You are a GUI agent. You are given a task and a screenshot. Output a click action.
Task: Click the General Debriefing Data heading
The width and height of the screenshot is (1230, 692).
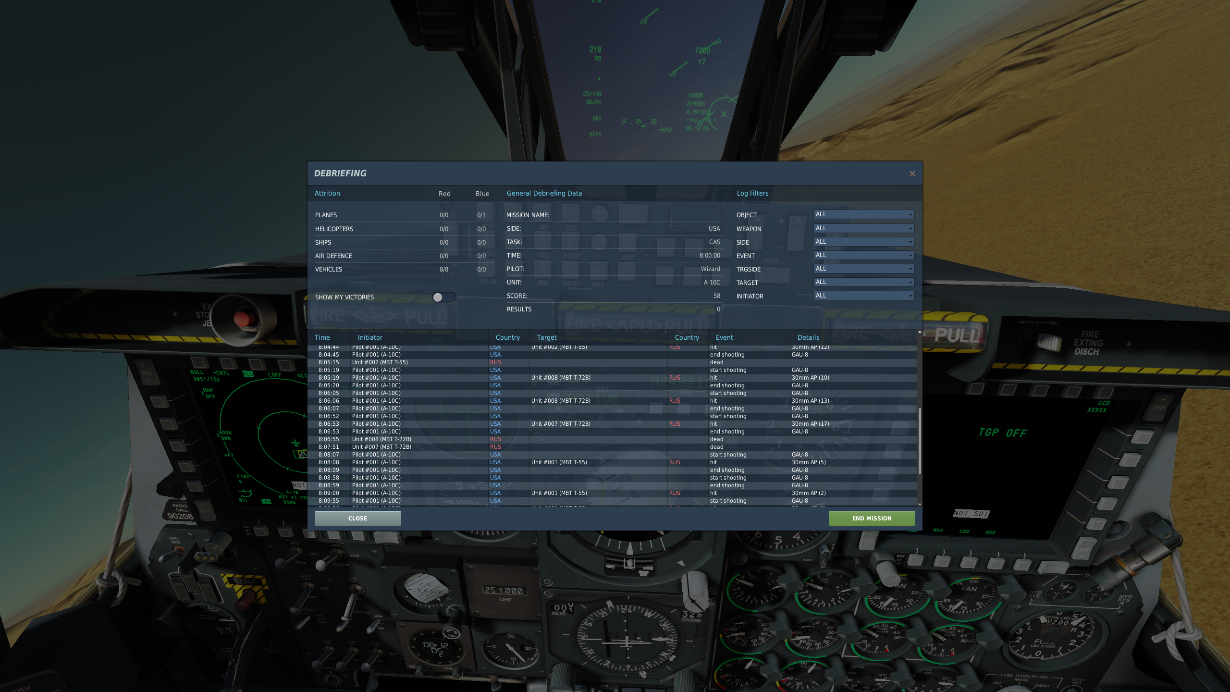point(544,193)
